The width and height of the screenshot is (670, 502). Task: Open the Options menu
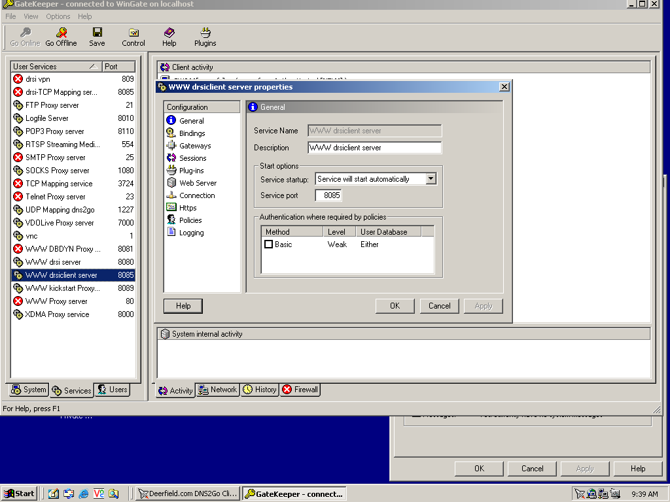(58, 16)
